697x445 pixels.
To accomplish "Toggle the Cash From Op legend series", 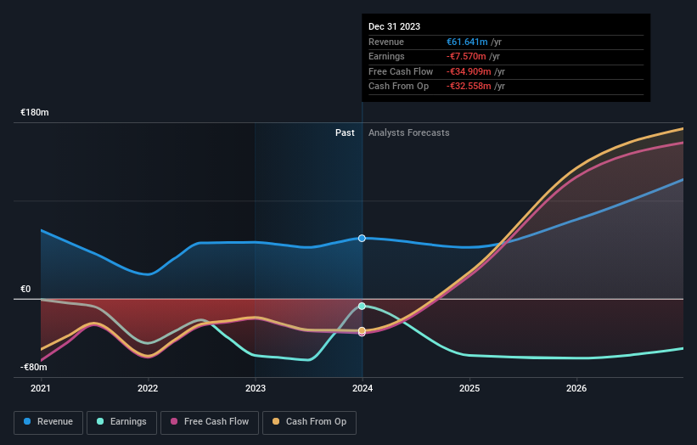I will click(x=309, y=422).
